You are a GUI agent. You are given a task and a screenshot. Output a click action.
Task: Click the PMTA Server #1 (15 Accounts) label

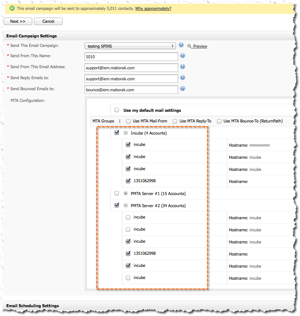tap(158, 194)
